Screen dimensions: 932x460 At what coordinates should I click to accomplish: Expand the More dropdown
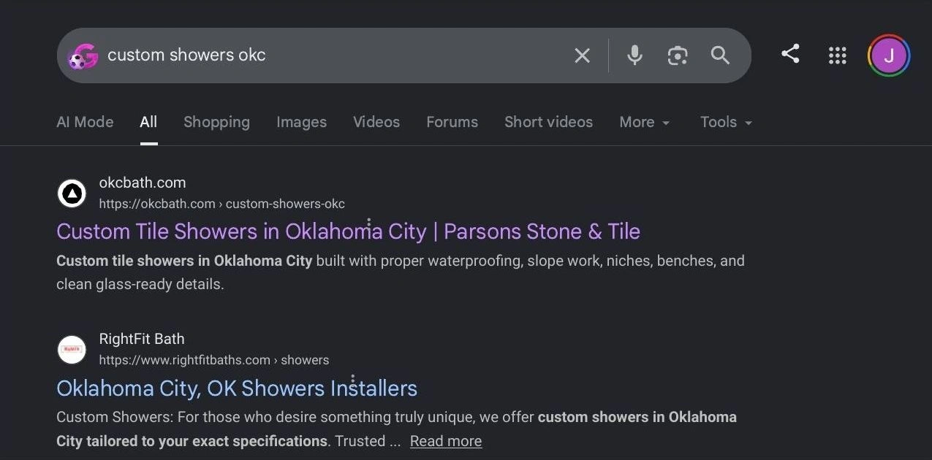tap(645, 122)
